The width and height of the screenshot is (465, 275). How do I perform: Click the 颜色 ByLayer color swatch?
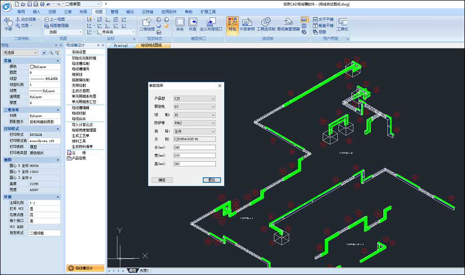tap(32, 67)
